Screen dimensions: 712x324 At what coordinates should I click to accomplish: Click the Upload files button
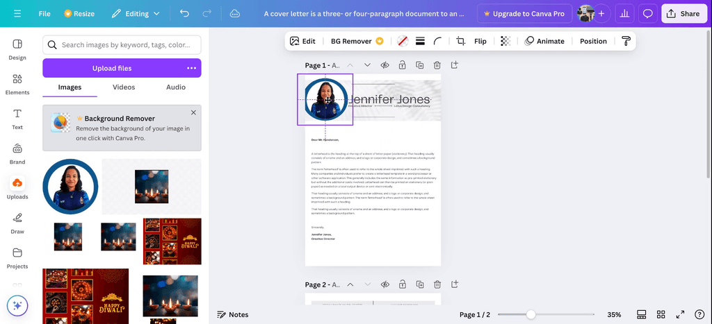(x=112, y=69)
